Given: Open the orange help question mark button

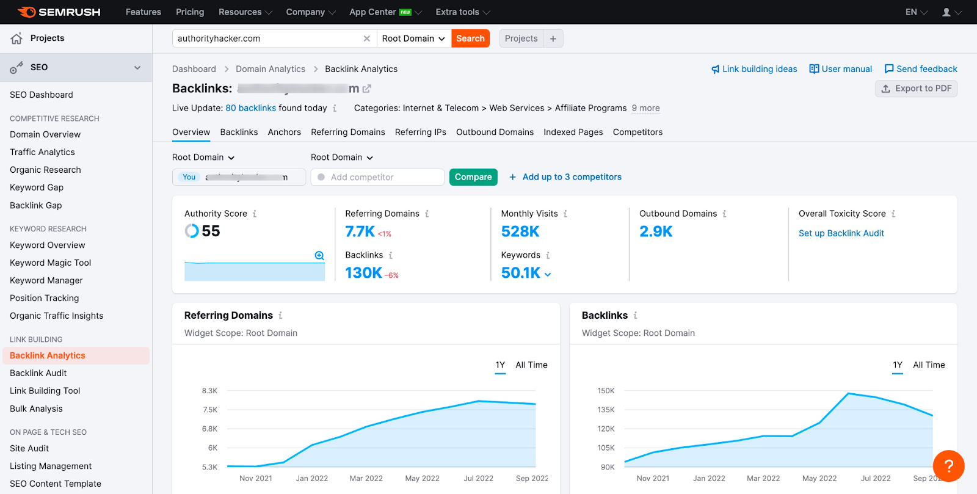Looking at the screenshot, I should tap(948, 466).
